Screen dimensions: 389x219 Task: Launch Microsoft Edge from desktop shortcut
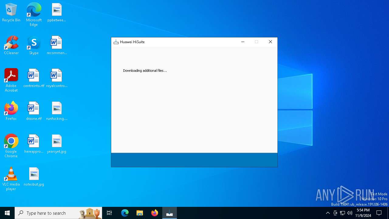pos(34,15)
